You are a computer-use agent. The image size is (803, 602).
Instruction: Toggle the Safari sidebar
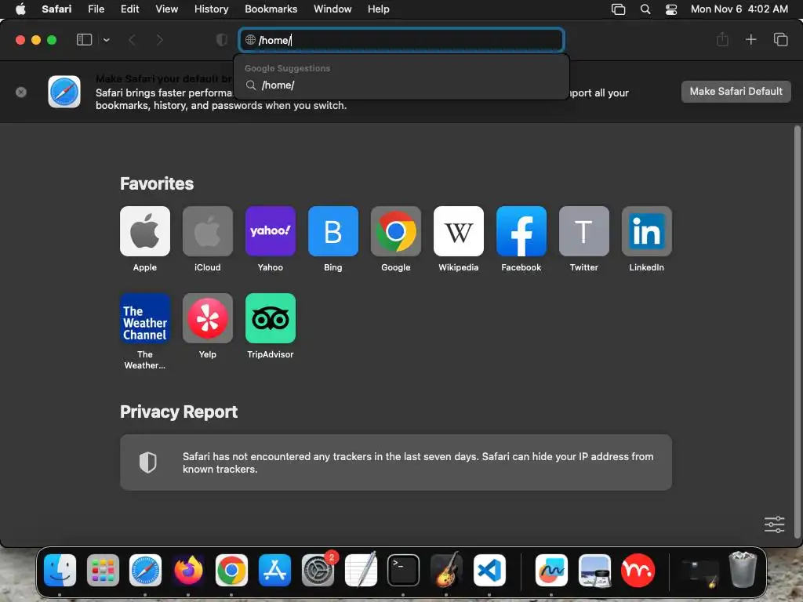(84, 40)
